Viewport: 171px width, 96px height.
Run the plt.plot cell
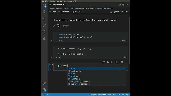coord(50,64)
